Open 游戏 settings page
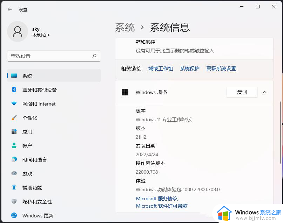Screen dimensions: 283x223 point(54,173)
